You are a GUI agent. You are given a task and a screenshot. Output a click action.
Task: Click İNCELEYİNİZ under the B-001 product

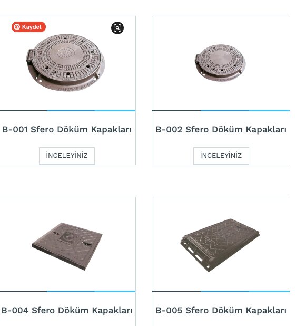(x=67, y=156)
